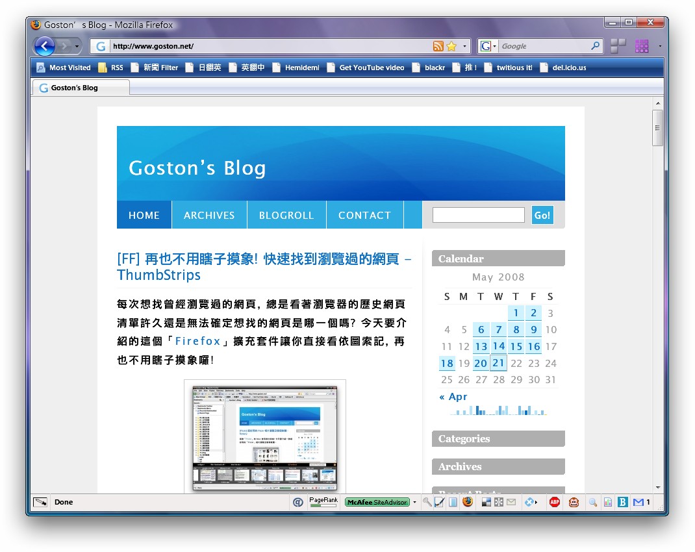This screenshot has width=695, height=552.
Task: Open the back/forward history dropdown arrow
Action: [77, 46]
